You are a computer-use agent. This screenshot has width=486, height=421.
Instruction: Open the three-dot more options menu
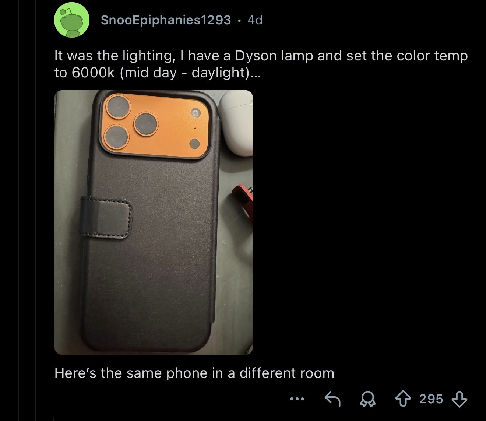[x=297, y=399]
